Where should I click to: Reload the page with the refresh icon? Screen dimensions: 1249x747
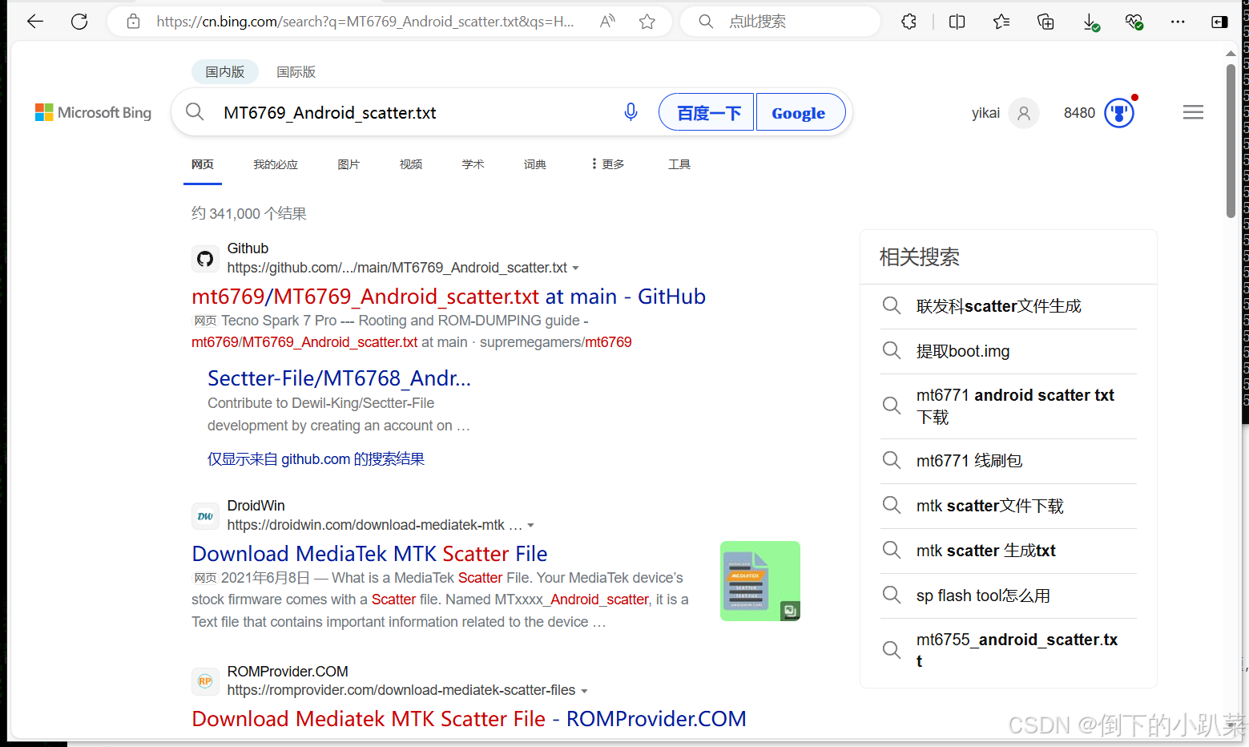point(79,22)
